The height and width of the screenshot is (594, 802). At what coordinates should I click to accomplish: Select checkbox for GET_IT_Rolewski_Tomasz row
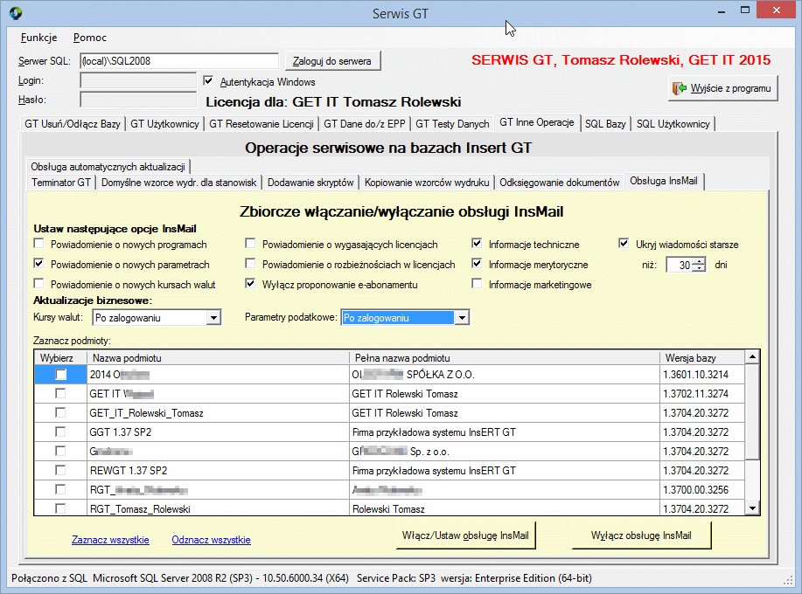click(x=60, y=412)
